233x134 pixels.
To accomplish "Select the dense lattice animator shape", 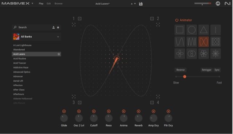I will [216, 42].
